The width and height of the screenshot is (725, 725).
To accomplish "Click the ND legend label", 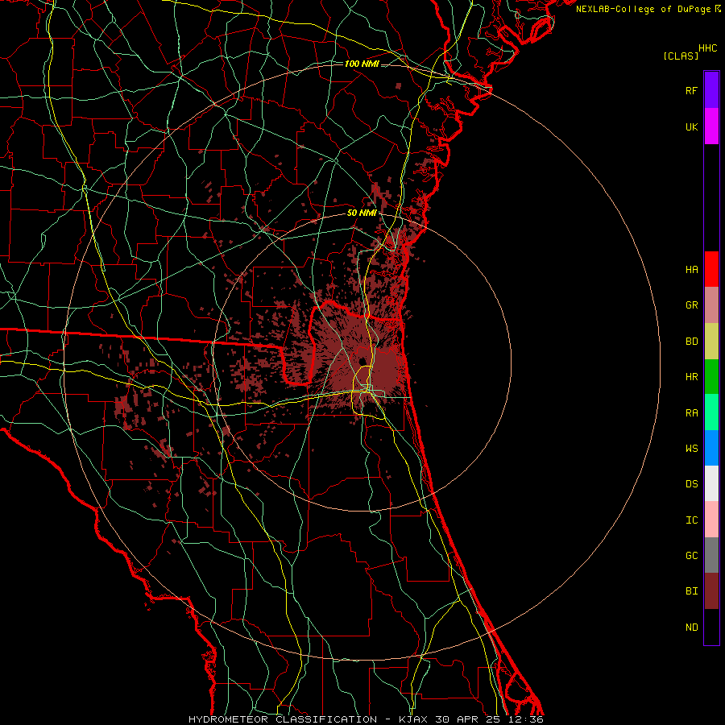I will click(692, 627).
